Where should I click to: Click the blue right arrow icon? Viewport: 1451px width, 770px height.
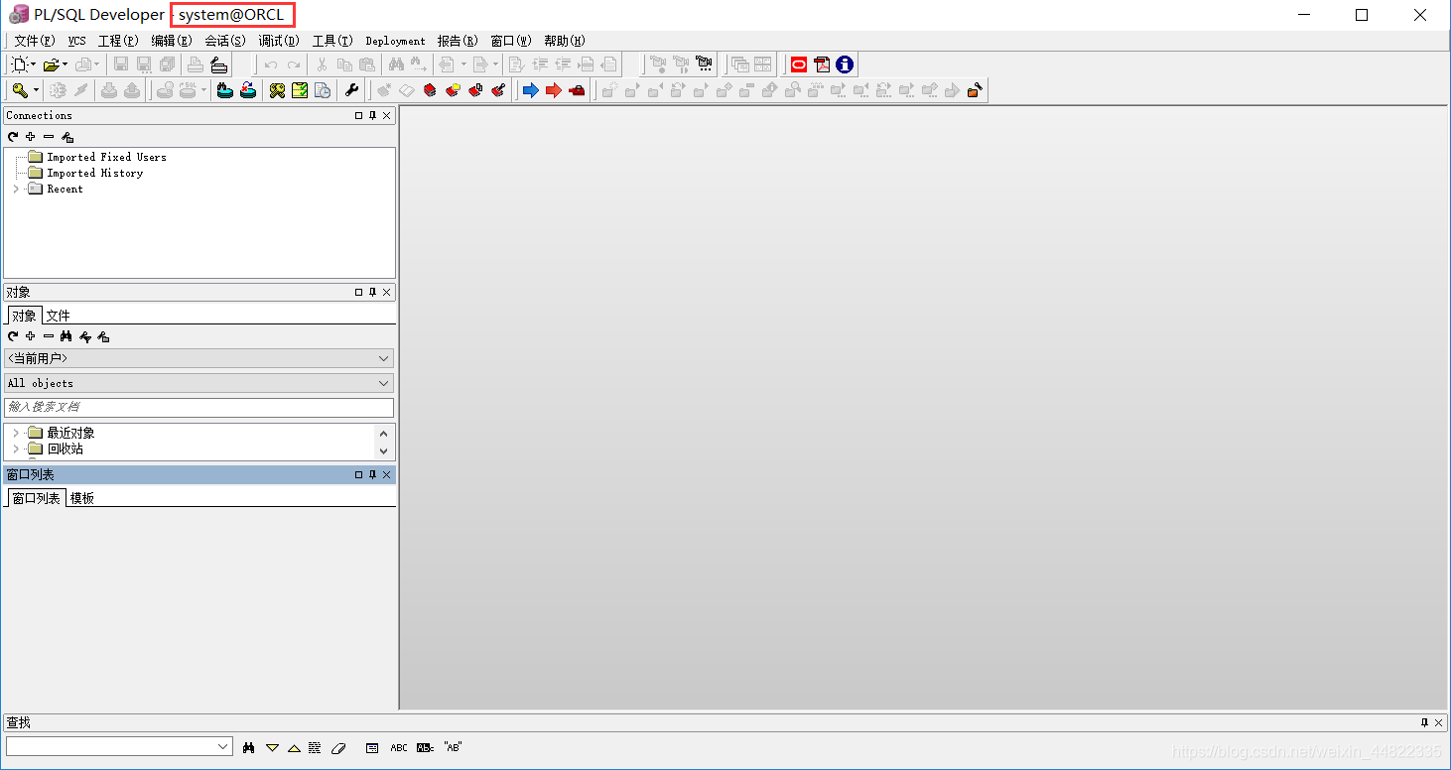[x=530, y=90]
